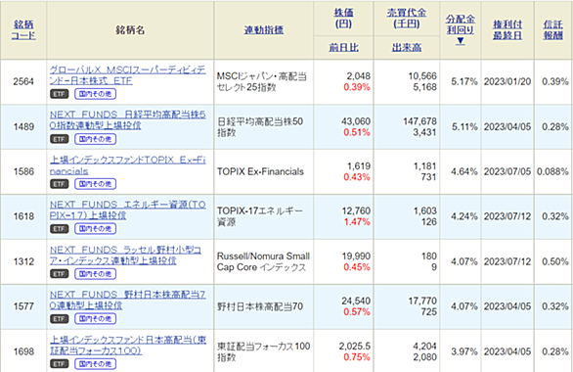Select code cell 1698

[x=23, y=351]
